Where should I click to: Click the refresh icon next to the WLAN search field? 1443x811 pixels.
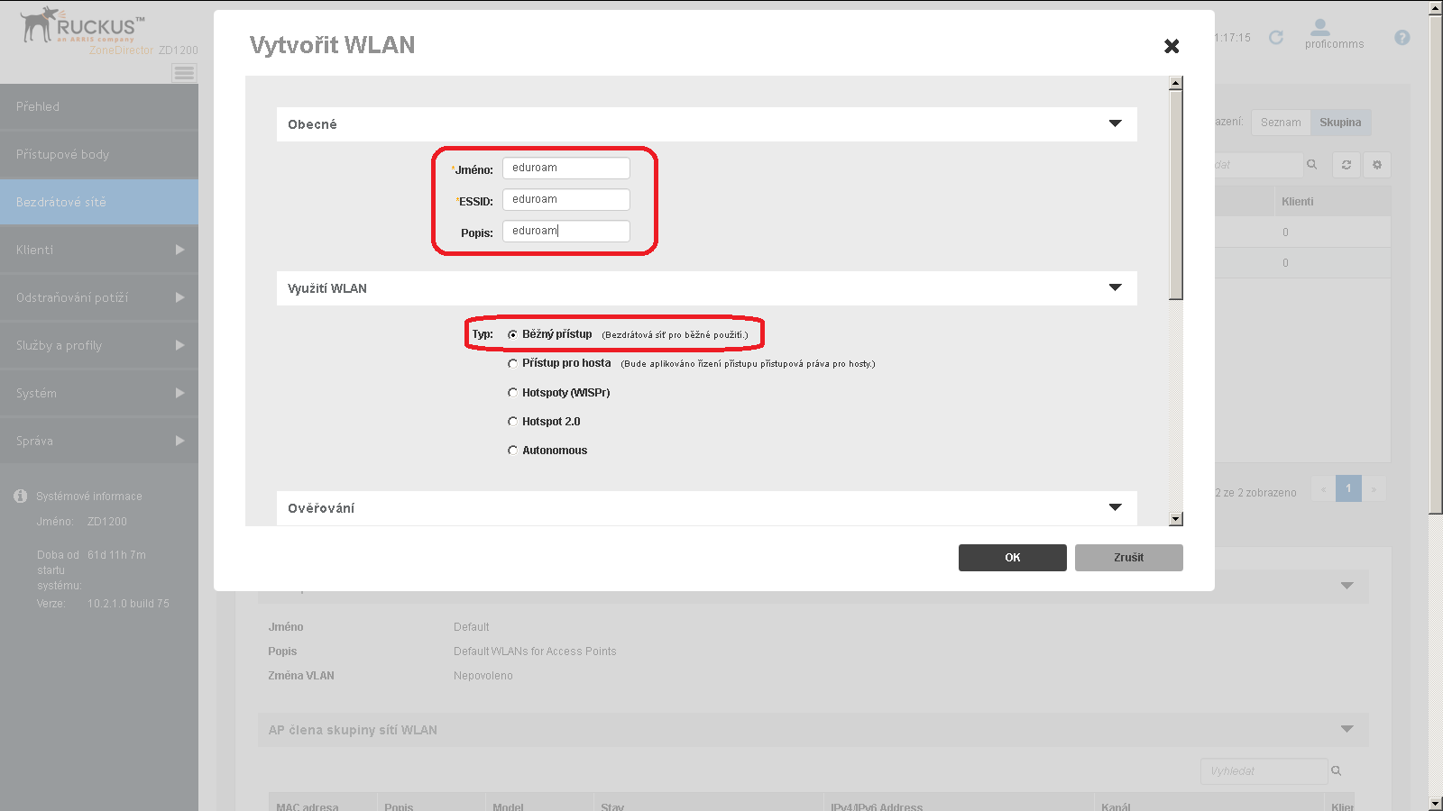(1346, 164)
